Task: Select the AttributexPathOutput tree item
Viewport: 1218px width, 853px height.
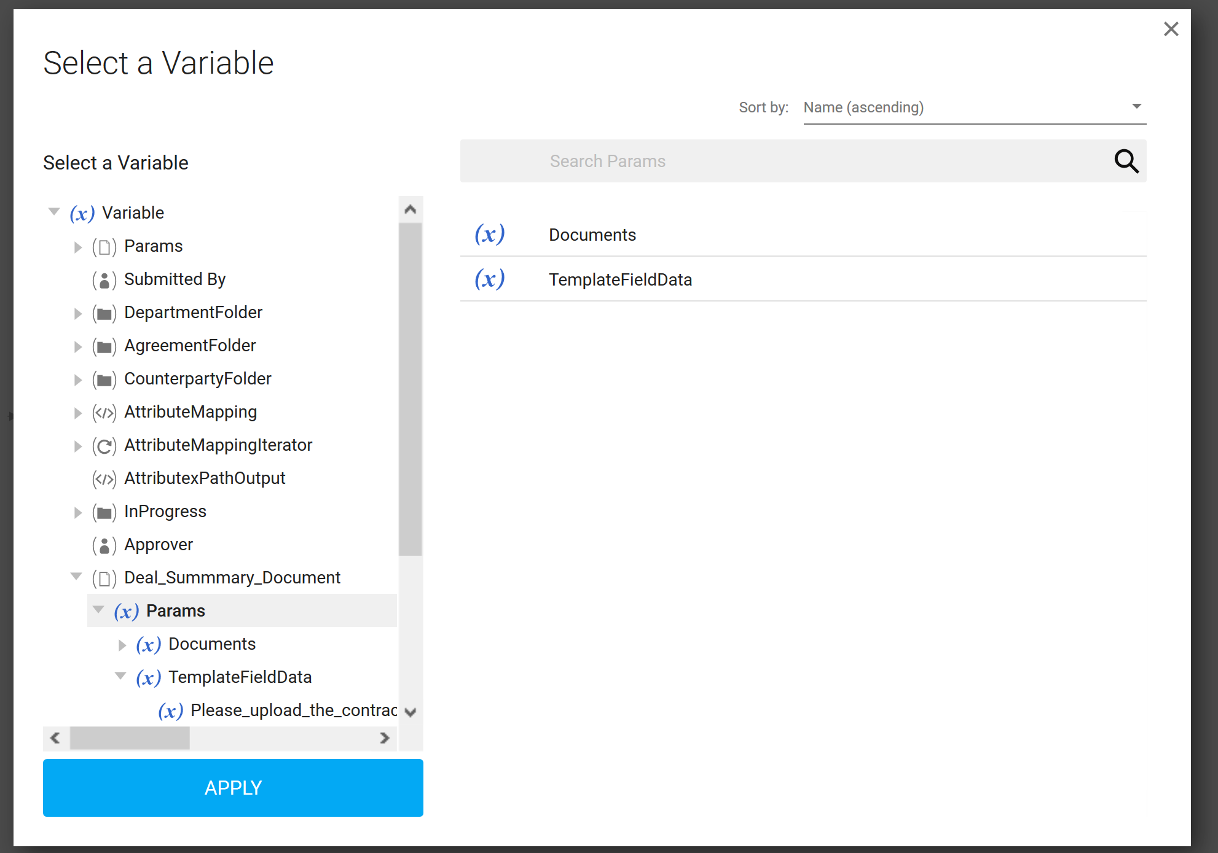Action: (205, 478)
